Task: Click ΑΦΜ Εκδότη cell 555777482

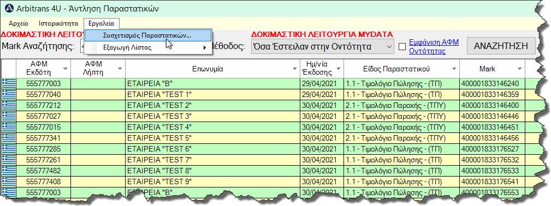Action: click(x=44, y=171)
